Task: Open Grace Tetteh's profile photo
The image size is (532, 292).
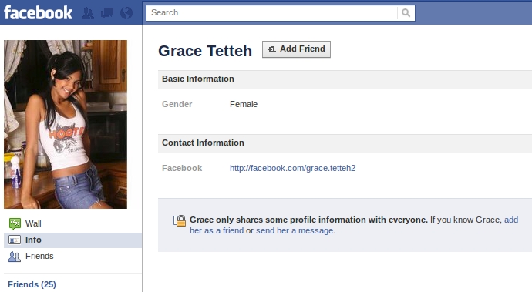Action: click(x=66, y=124)
